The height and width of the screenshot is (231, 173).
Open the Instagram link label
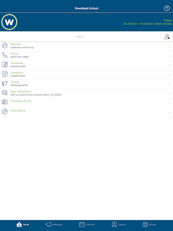pos(17,73)
